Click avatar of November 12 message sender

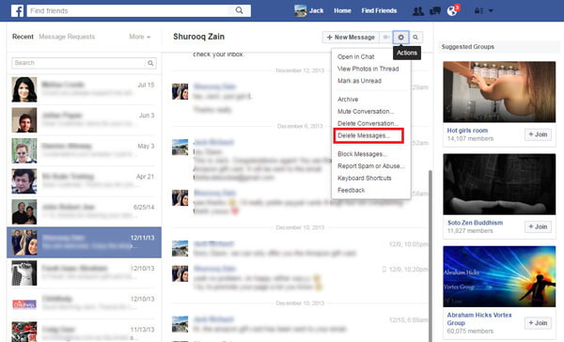coord(180,91)
